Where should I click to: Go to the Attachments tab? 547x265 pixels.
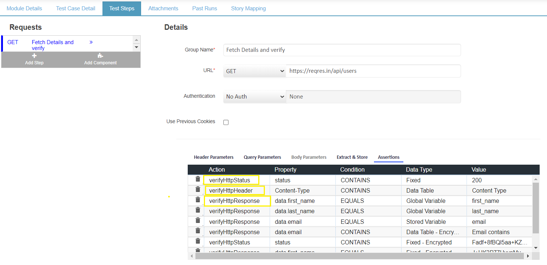click(163, 8)
